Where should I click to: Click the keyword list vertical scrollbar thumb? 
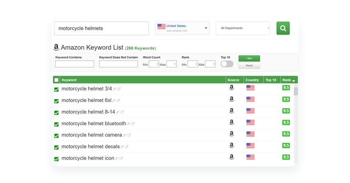click(x=296, y=91)
